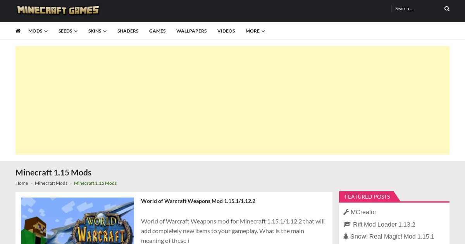Expand the Skins dropdown chevron
This screenshot has height=244, width=465.
coord(105,31)
